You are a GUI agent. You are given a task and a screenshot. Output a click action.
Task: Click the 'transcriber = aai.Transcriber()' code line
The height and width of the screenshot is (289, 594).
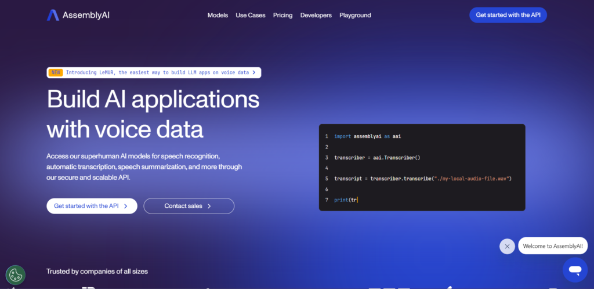[x=377, y=158]
